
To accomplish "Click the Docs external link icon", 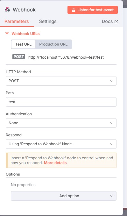I will [x=116, y=22].
